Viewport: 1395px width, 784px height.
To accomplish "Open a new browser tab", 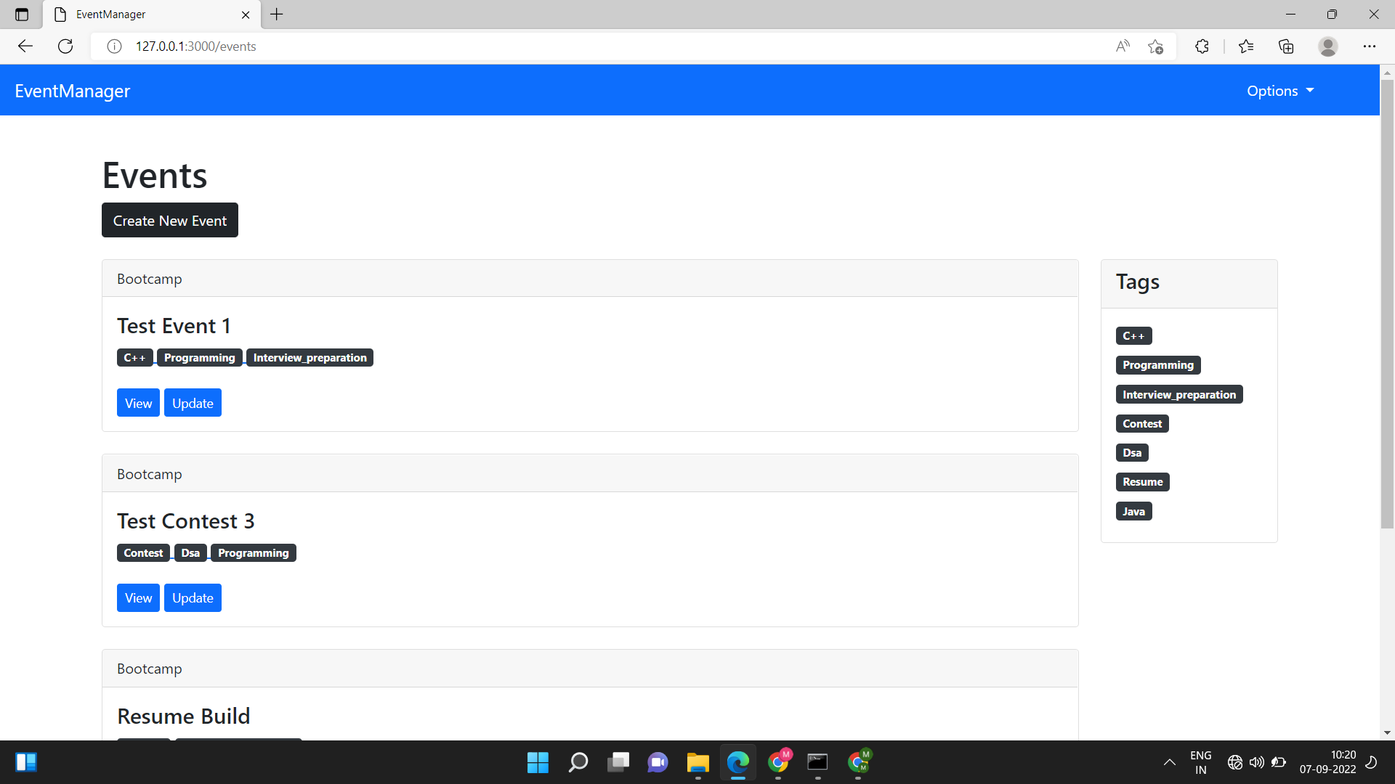I will point(276,15).
